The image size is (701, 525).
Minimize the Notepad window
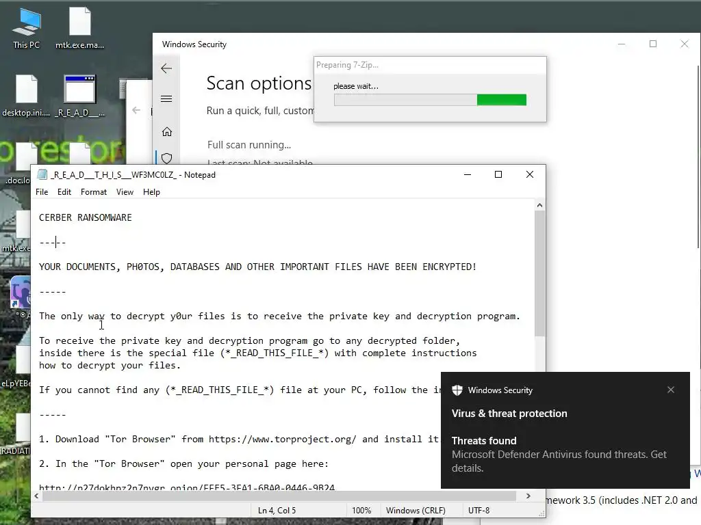click(x=467, y=174)
